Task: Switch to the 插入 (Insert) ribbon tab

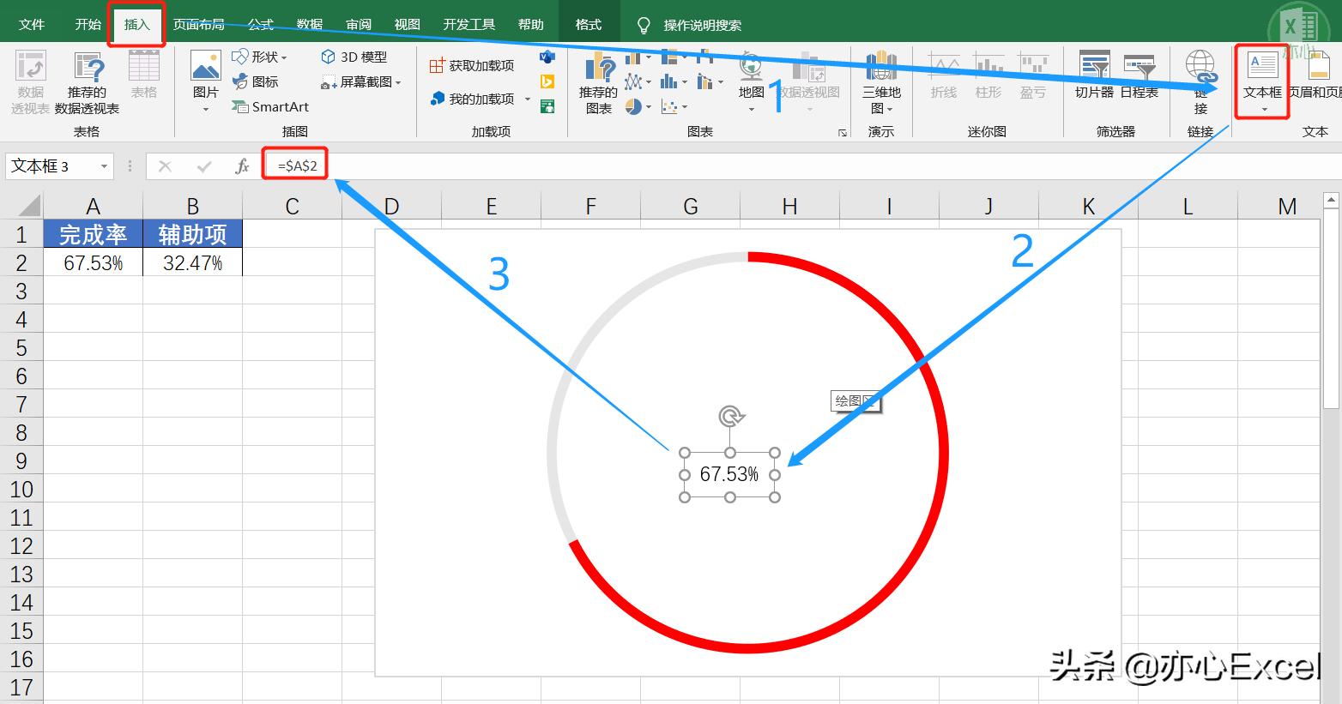Action: pyautogui.click(x=136, y=24)
